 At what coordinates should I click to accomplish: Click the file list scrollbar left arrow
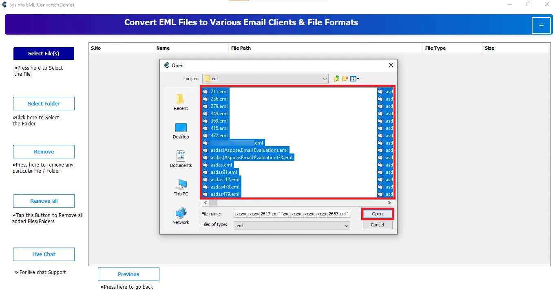[x=206, y=203]
